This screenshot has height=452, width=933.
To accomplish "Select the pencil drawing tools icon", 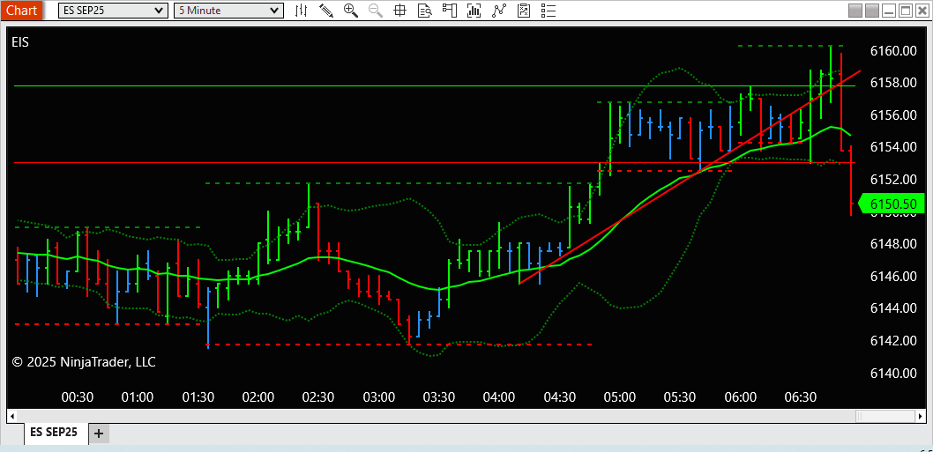I will point(326,10).
